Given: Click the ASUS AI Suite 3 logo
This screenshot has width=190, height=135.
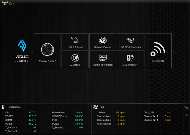Looking at the screenshot, I should (22, 50).
